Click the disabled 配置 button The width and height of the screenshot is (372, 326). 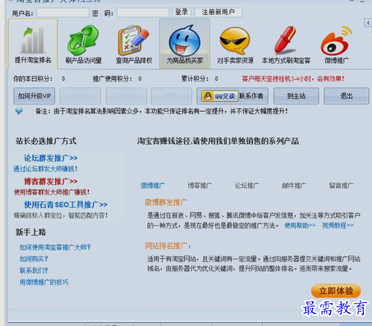[171, 96]
